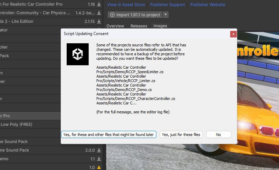The image size is (279, 170).
Task: Select the Low Poly (FREE) package row
Action: [21, 124]
